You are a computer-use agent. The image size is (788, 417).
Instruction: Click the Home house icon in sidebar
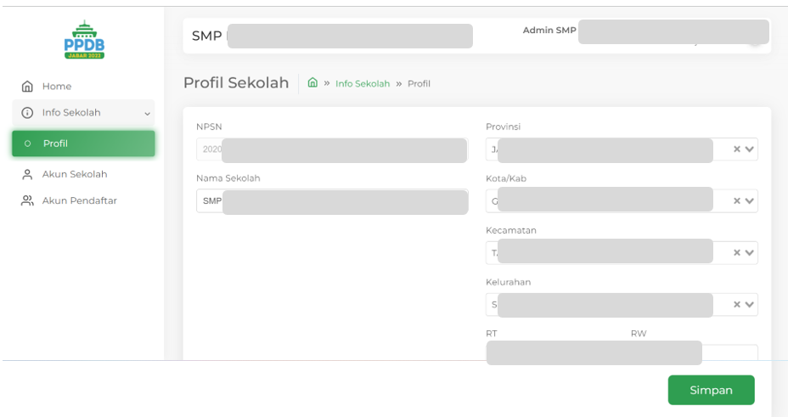click(27, 87)
